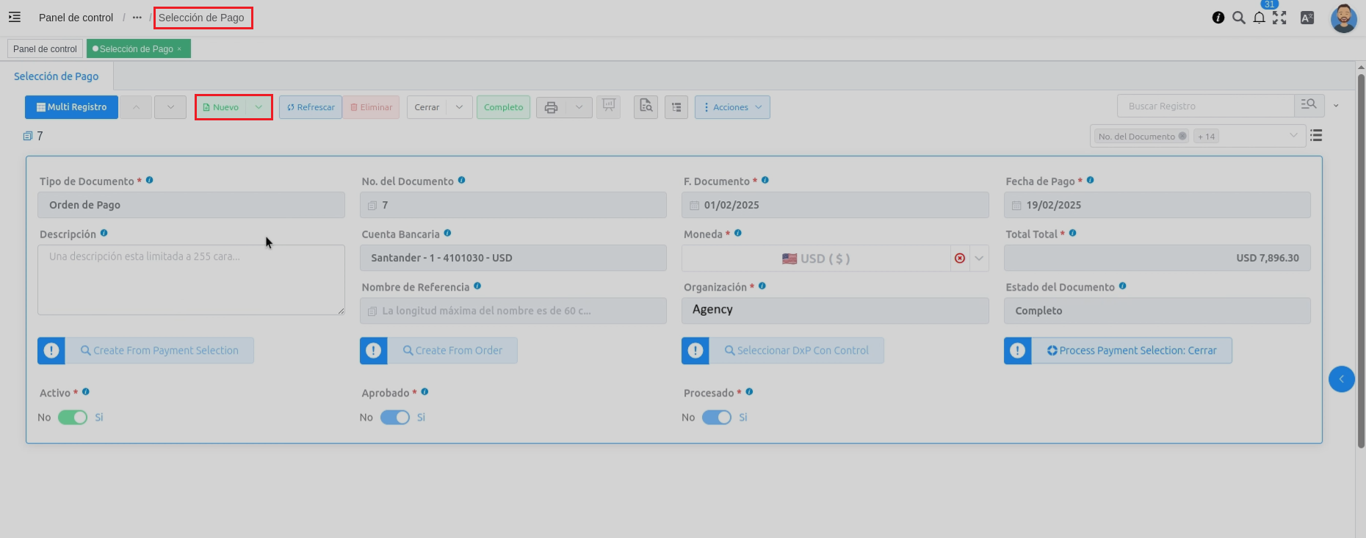Expand the Nuevo button dropdown arrow
1366x538 pixels.
point(259,107)
